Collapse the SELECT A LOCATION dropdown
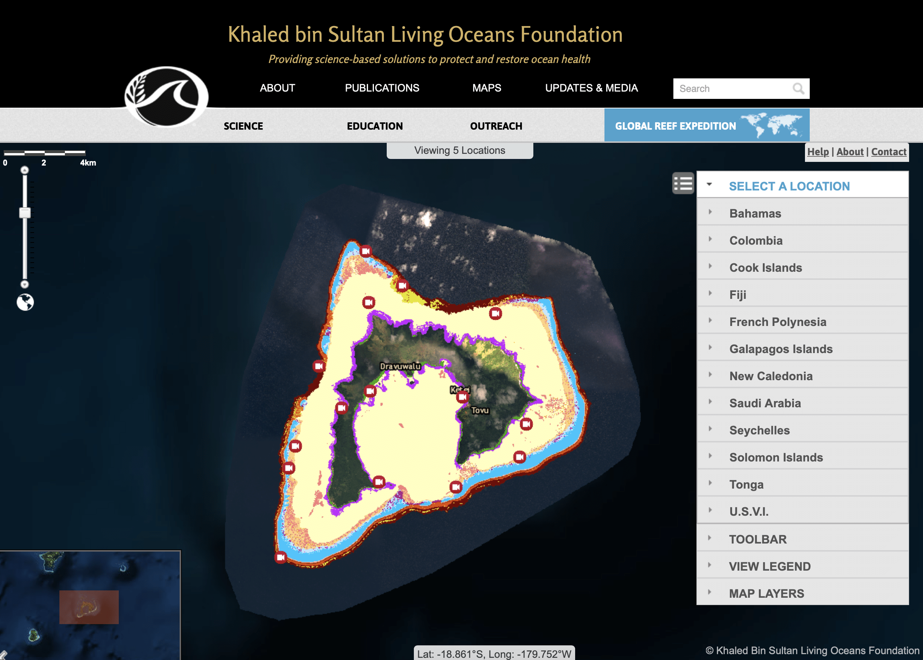Viewport: 923px width, 660px height. (710, 185)
